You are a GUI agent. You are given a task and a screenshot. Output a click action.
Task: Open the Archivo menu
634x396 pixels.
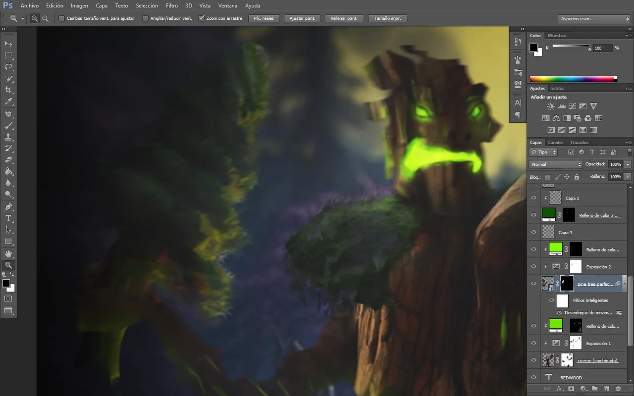(x=29, y=6)
